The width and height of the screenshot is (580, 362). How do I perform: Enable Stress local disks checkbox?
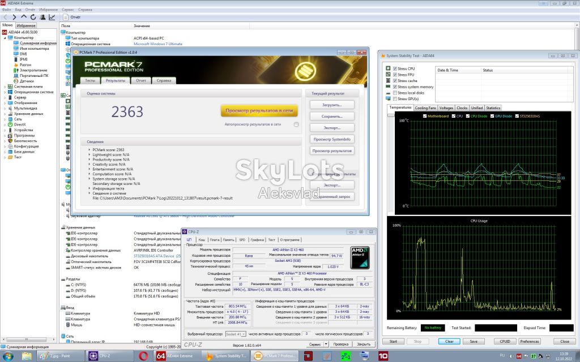395,93
